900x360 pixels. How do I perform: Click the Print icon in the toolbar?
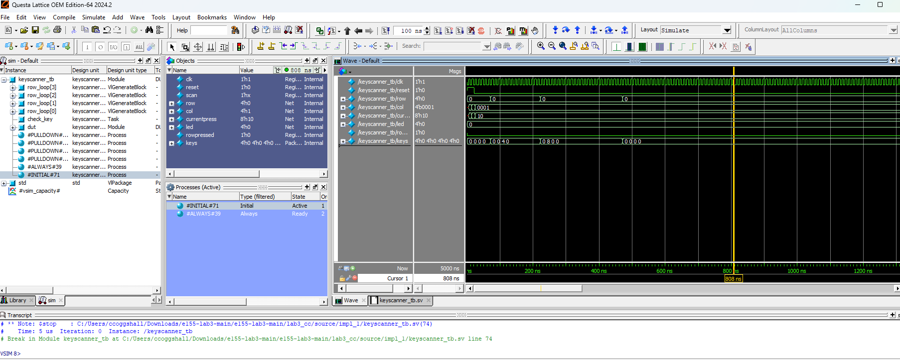tap(57, 30)
